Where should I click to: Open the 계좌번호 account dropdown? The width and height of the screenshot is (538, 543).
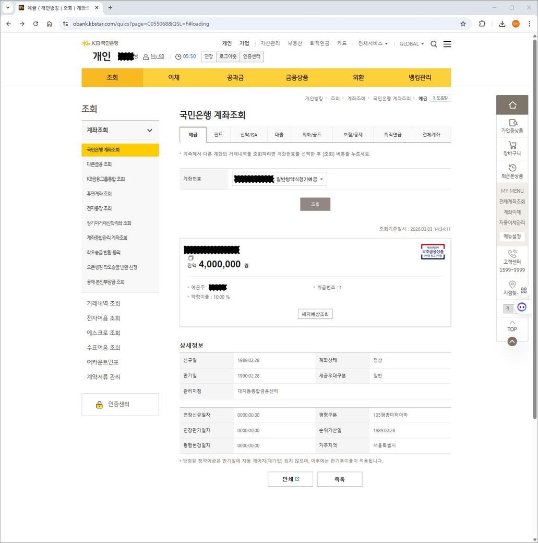[x=279, y=179]
